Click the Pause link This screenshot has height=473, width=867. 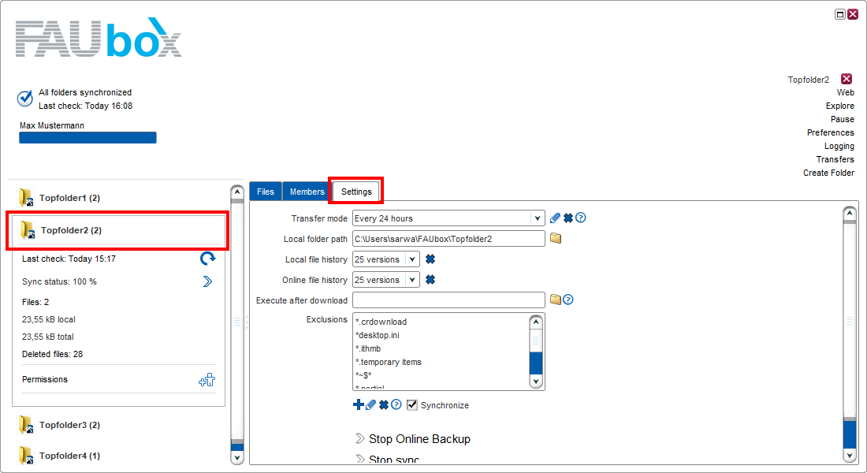tap(842, 119)
